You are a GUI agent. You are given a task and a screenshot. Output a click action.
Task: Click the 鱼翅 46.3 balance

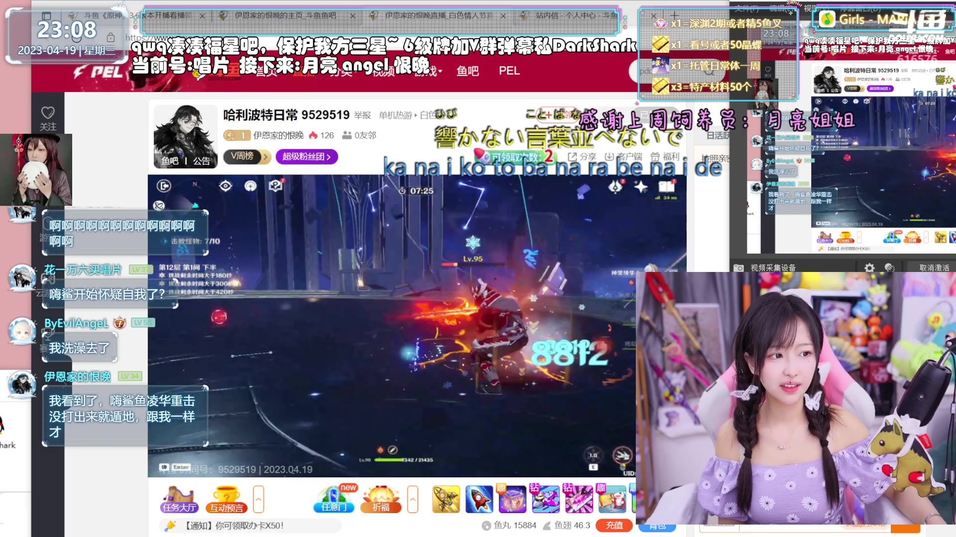coord(567,526)
